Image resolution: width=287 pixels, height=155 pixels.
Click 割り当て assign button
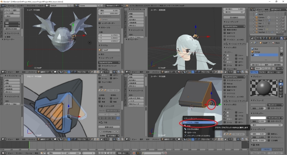click(256, 65)
